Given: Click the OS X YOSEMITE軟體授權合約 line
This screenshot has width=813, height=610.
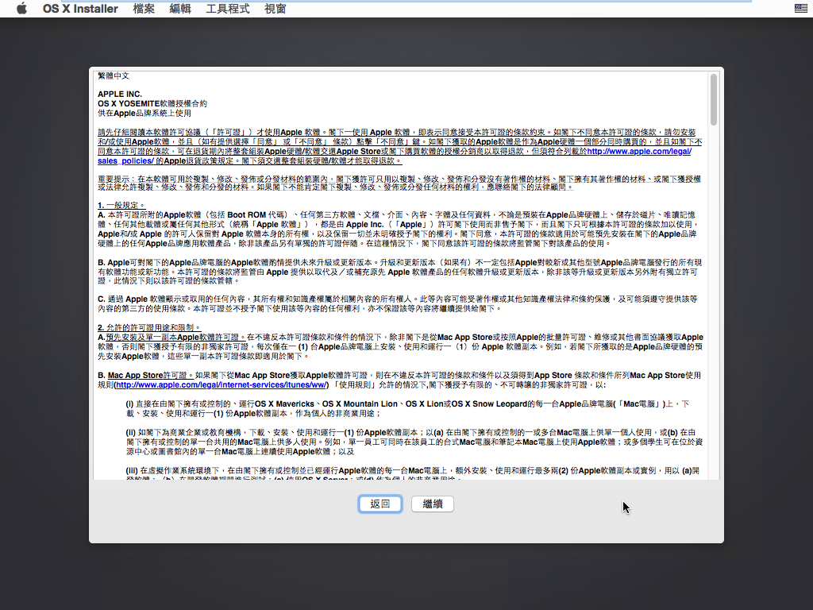Looking at the screenshot, I should [x=152, y=104].
